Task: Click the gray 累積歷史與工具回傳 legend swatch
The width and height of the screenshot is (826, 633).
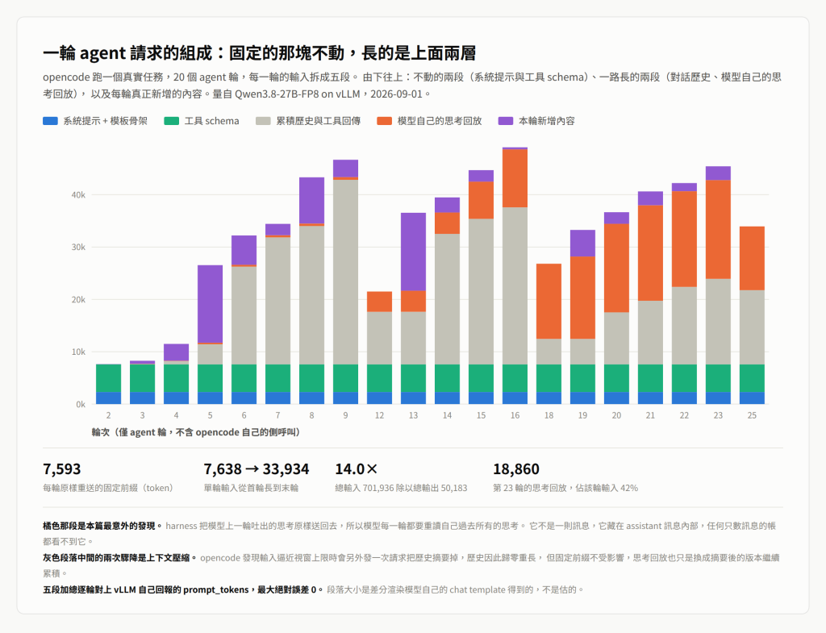Action: coord(263,121)
